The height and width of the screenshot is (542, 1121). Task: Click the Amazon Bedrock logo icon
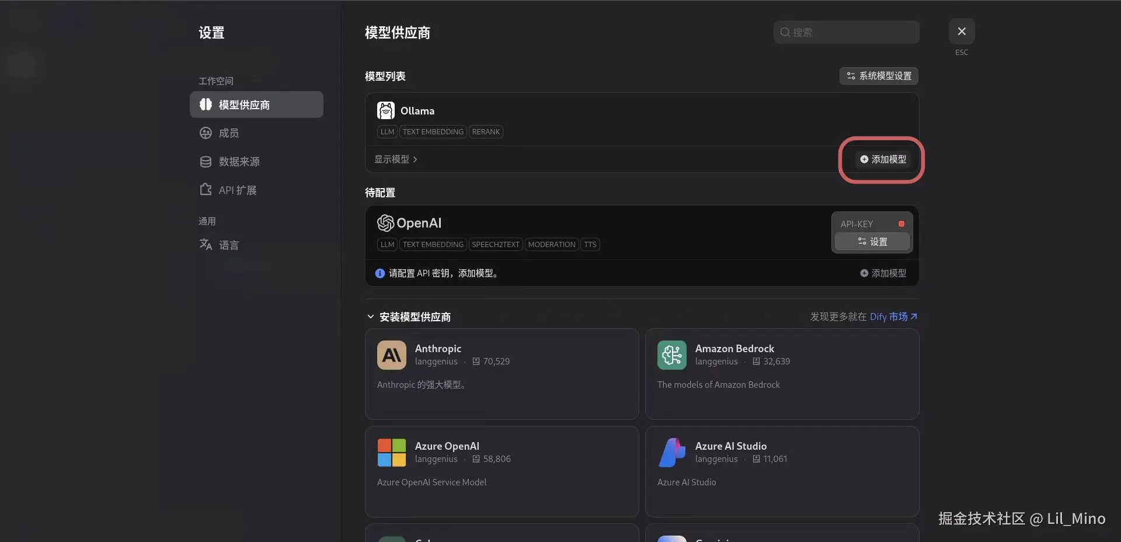click(x=672, y=355)
